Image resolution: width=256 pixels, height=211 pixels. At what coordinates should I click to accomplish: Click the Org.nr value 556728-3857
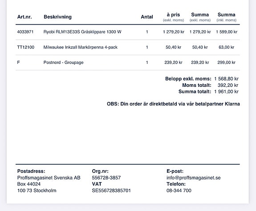click(x=106, y=178)
